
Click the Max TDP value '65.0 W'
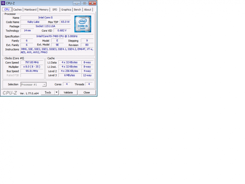(x=65, y=22)
